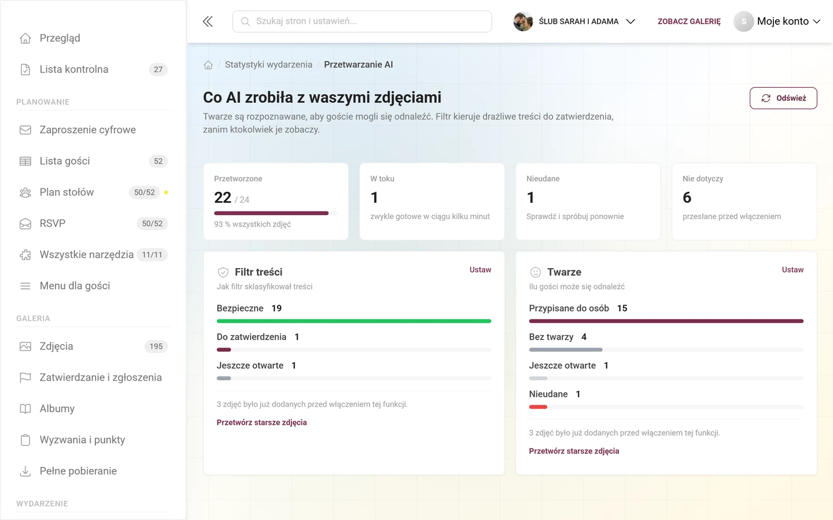Viewport: 833px width, 520px height.
Task: Click the Plan stołów people icon
Action: 25,192
